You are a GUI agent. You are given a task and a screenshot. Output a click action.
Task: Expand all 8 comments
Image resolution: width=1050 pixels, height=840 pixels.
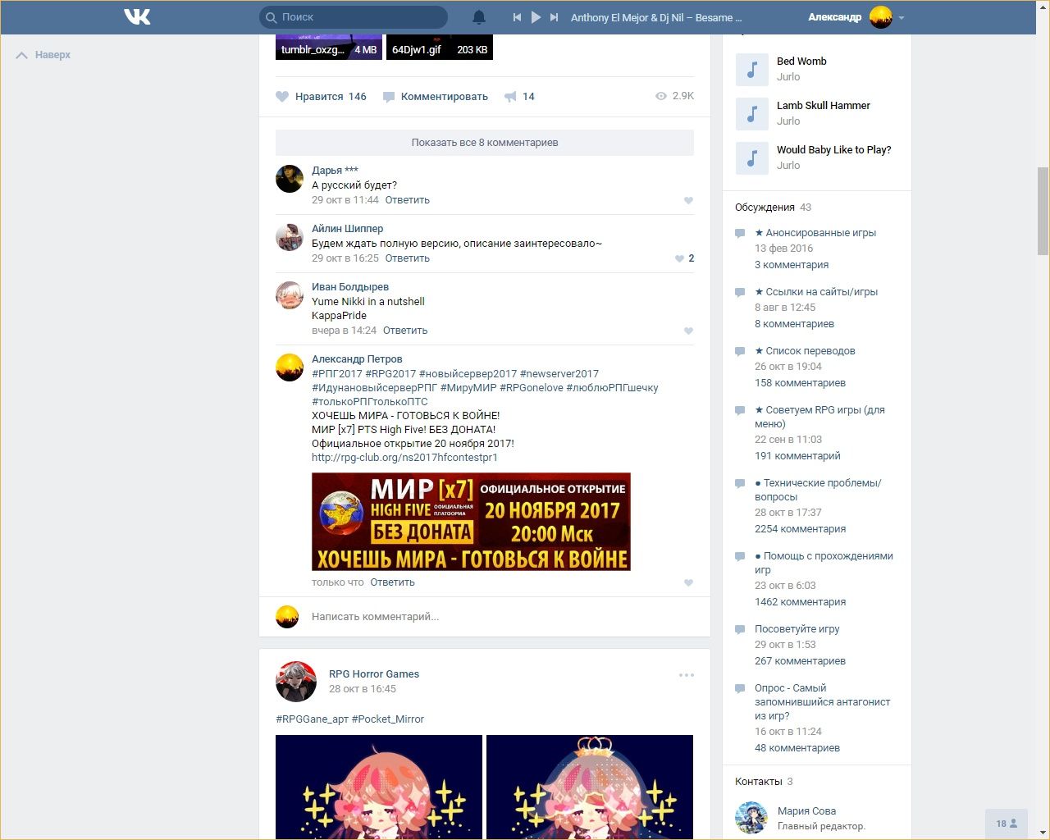pyautogui.click(x=485, y=143)
